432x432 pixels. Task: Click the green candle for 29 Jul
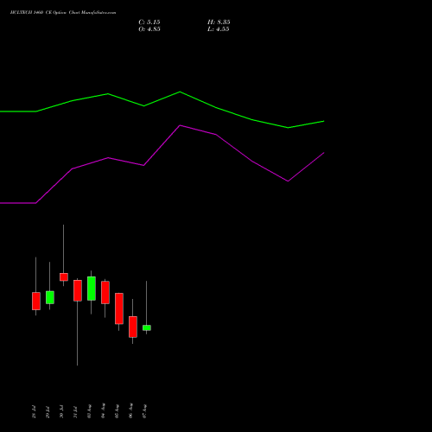click(50, 297)
